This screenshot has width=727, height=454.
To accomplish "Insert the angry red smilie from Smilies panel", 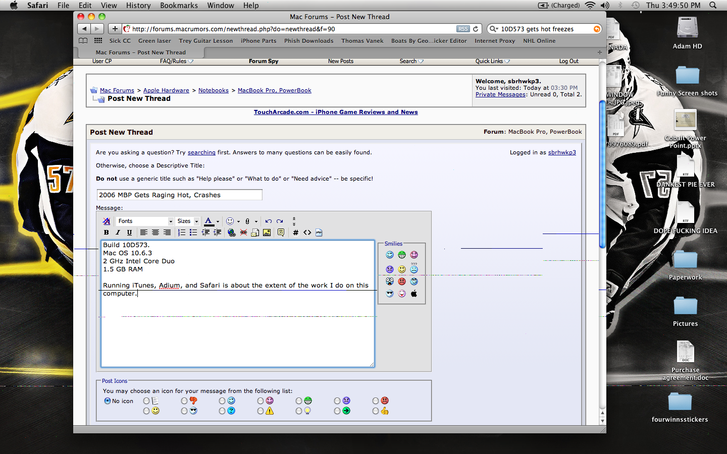I will point(402,281).
